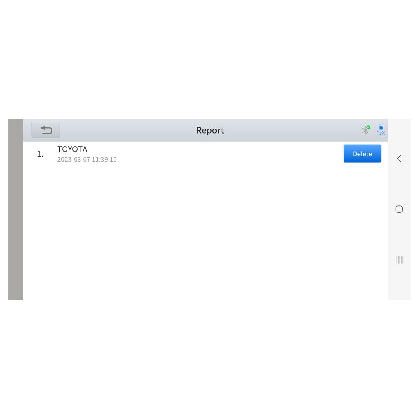Tap the Bluetooth connection status icon
This screenshot has height=419, width=419.
[x=365, y=130]
